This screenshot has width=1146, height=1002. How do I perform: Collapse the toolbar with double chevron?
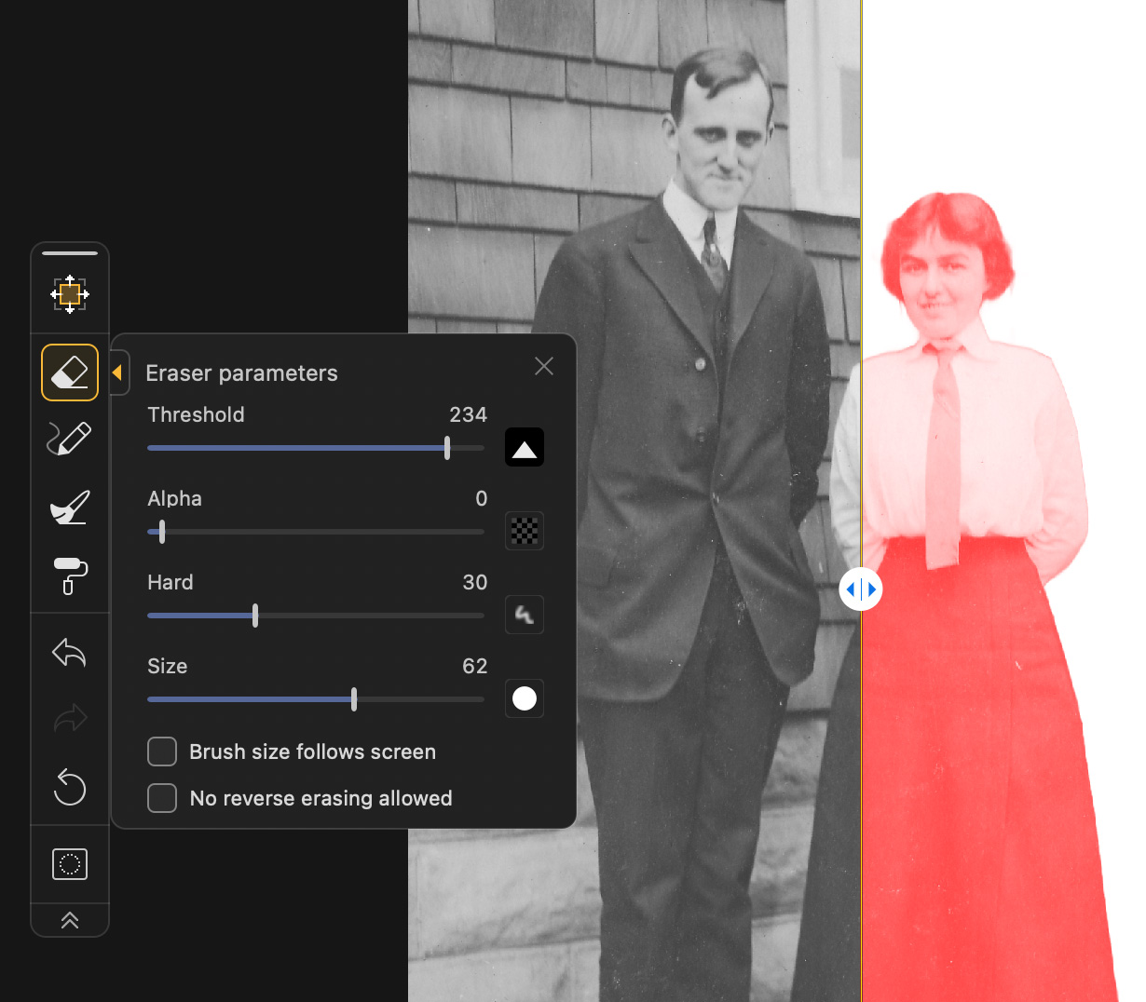tap(70, 921)
